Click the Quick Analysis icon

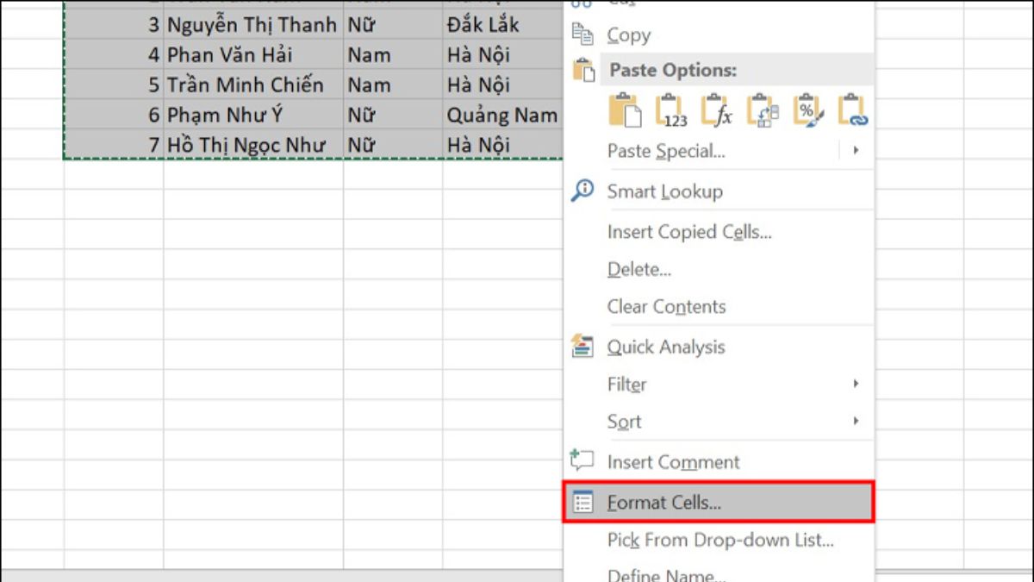583,347
